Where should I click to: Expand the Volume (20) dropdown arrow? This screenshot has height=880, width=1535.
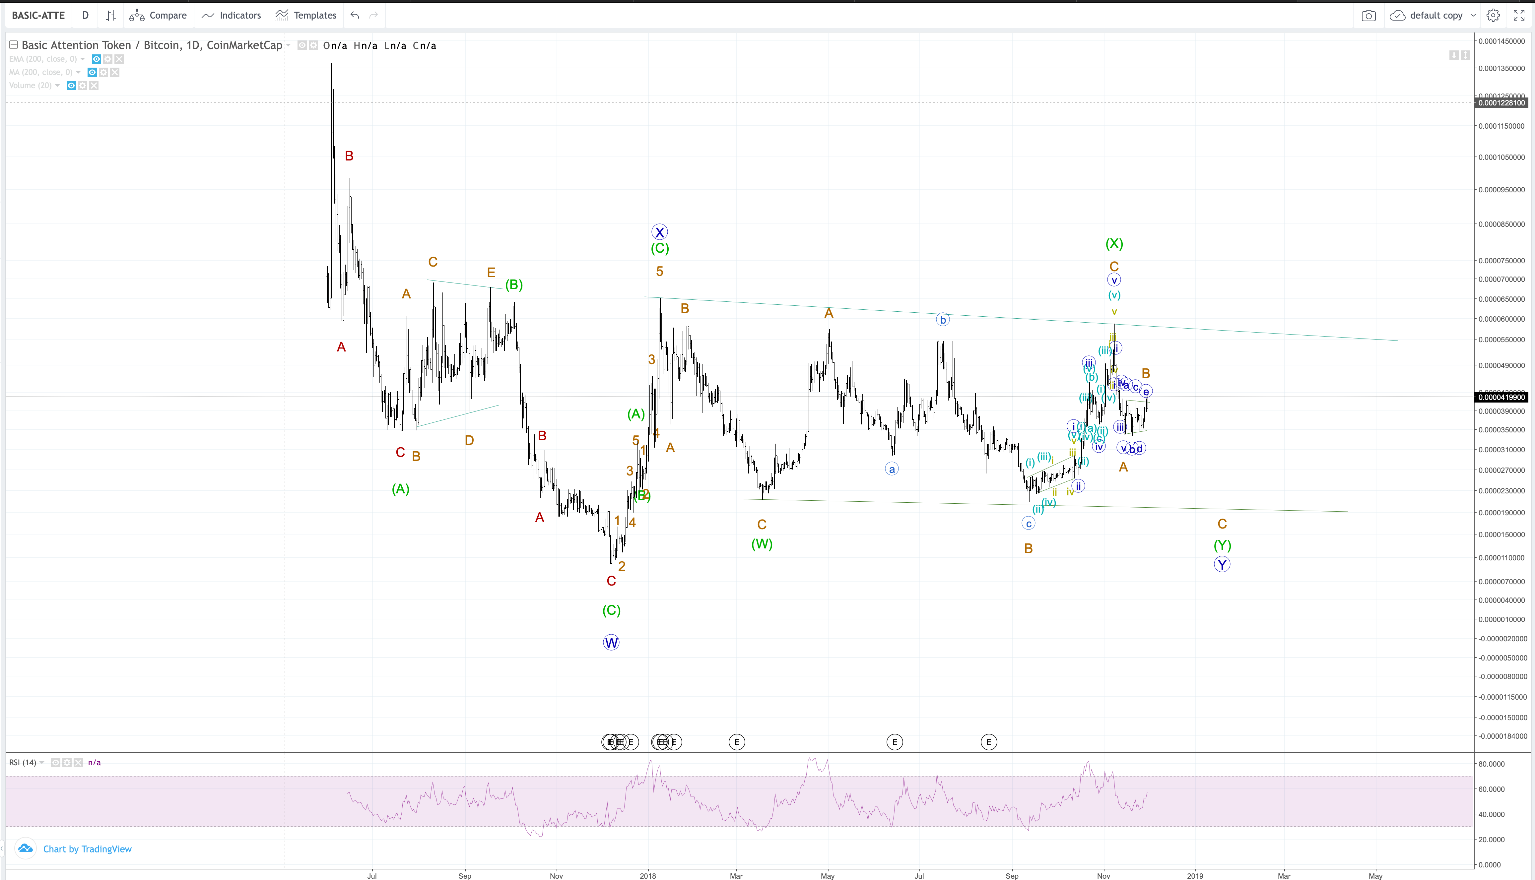click(57, 86)
